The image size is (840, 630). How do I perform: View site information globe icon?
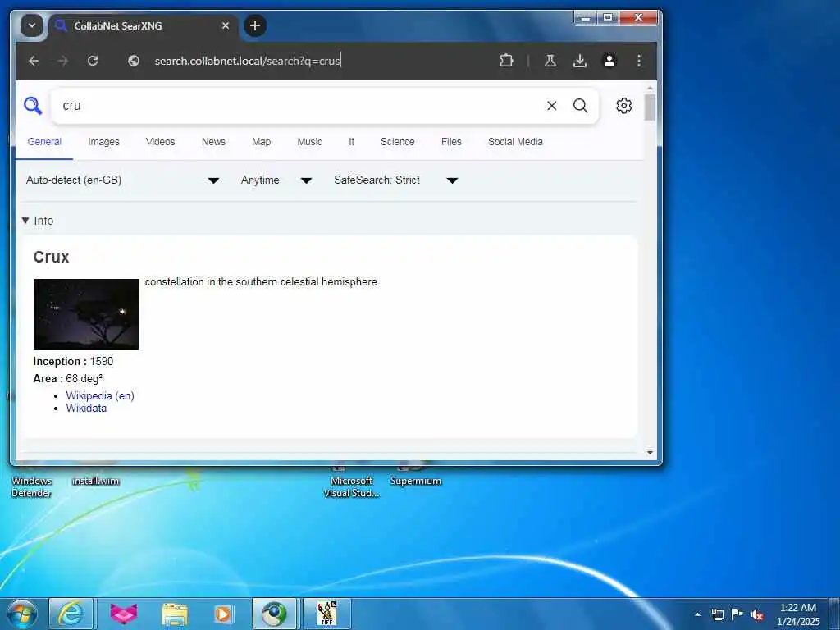134,61
